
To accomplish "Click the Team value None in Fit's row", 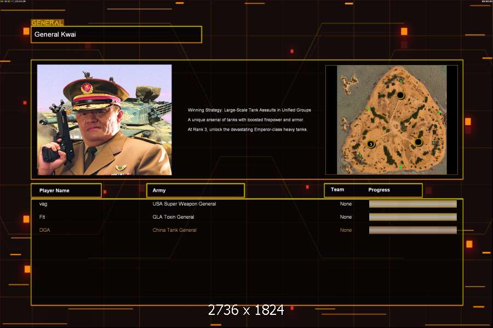I will tap(346, 217).
